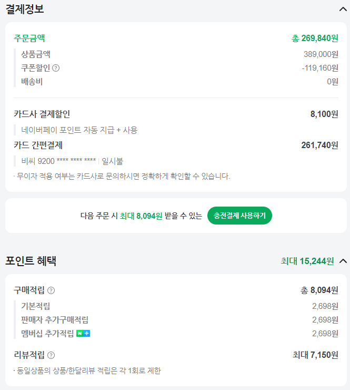Click the 무이자 적용 여부 notice text
350x390 pixels.
[x=122, y=176]
